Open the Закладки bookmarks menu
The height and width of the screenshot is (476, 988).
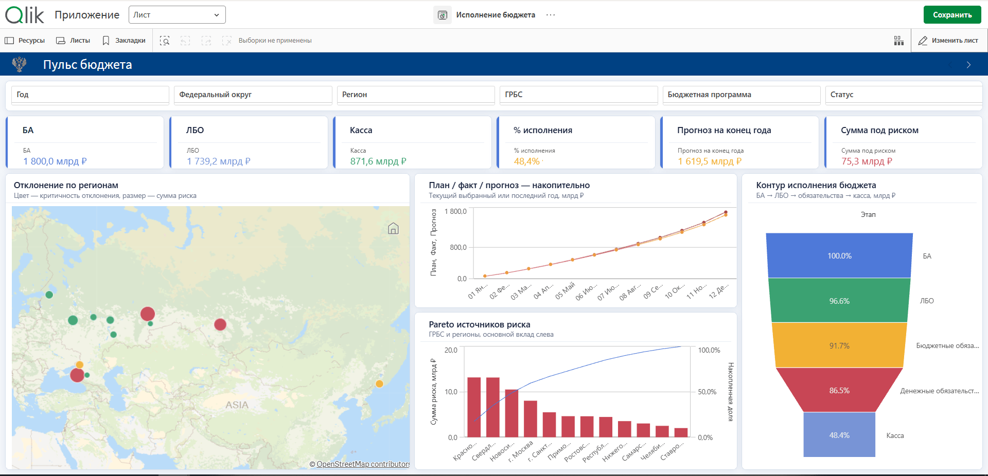coord(123,41)
